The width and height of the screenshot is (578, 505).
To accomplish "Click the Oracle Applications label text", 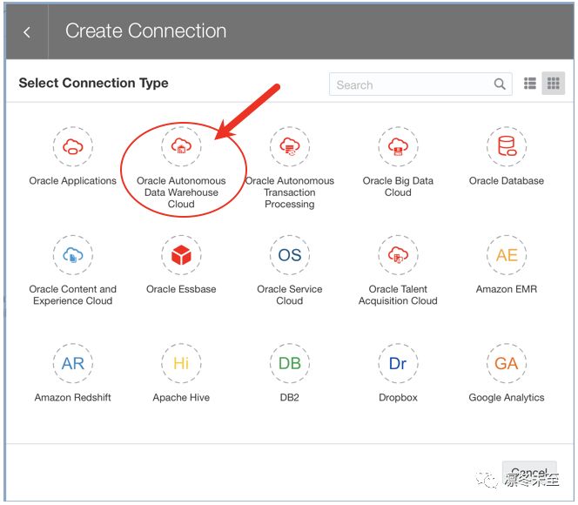I will [73, 181].
